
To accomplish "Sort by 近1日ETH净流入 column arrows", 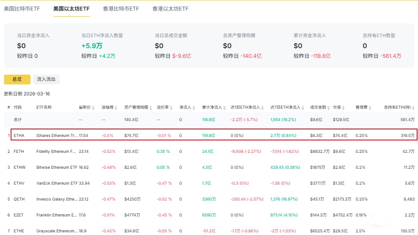I will (x=262, y=108).
